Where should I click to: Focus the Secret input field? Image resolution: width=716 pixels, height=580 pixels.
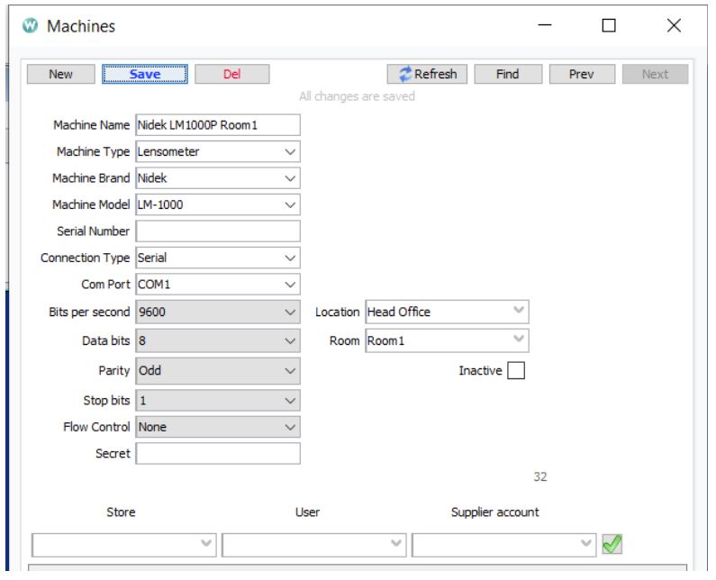pos(217,453)
